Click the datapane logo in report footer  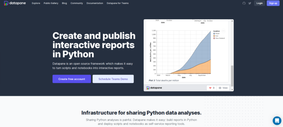154,88
